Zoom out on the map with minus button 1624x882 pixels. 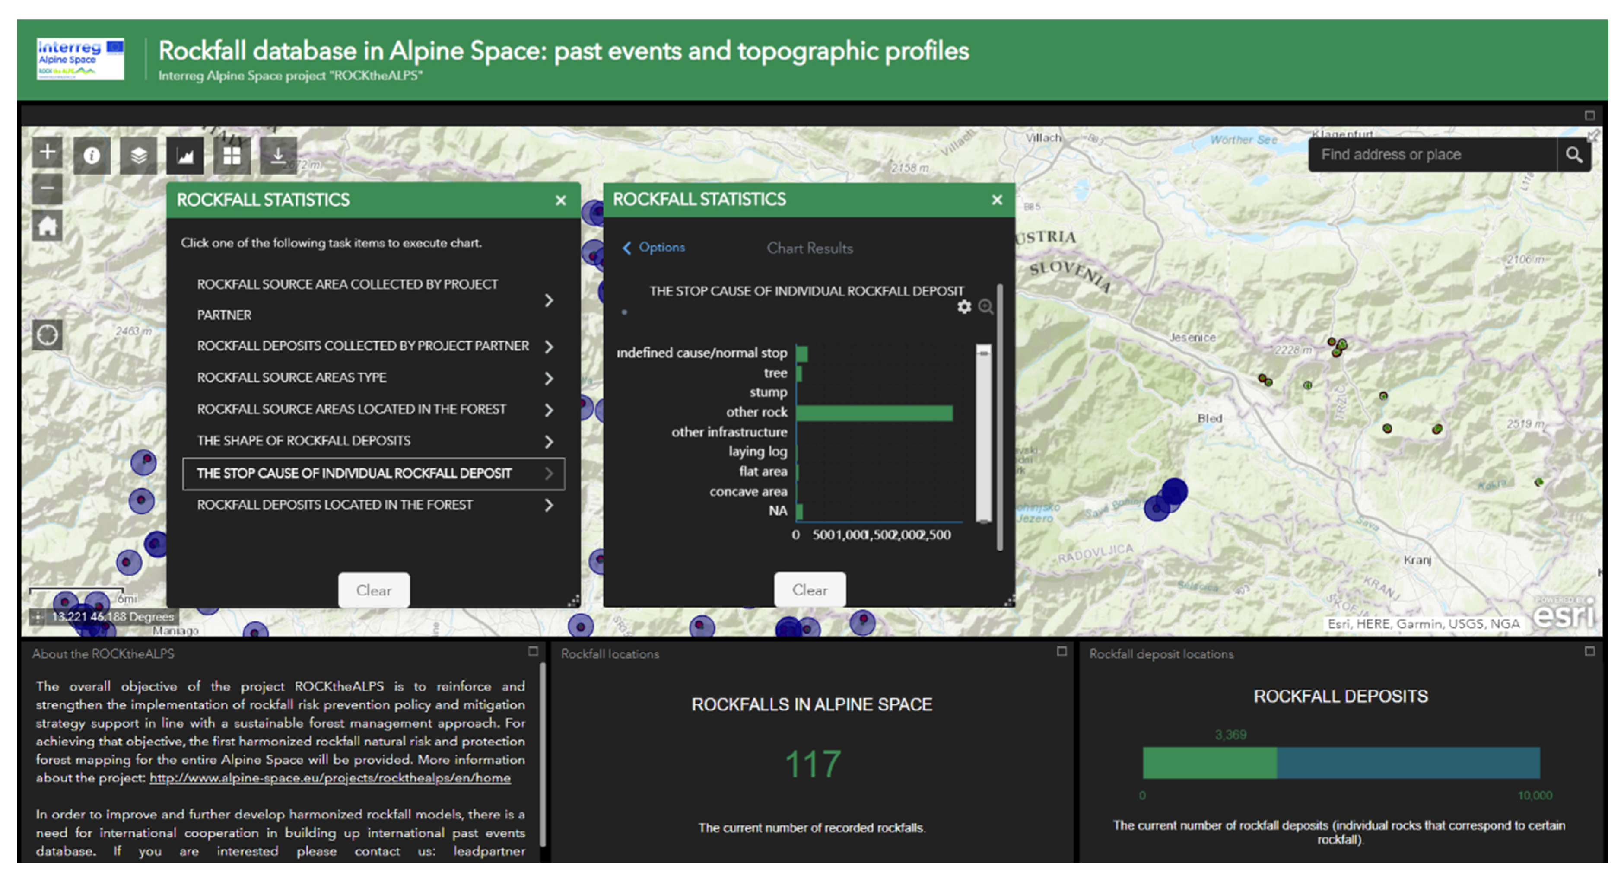click(47, 188)
